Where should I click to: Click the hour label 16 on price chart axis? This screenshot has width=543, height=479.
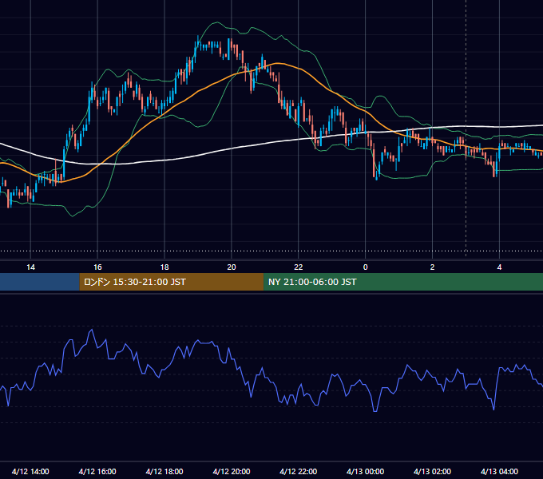point(97,267)
